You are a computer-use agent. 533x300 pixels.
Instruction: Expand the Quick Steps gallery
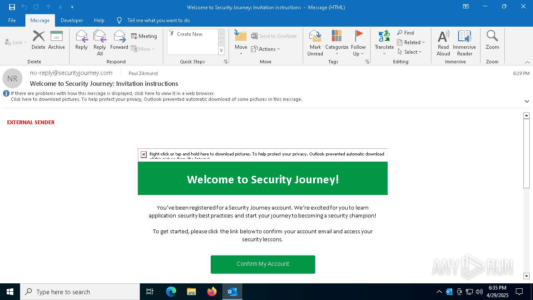coord(221,51)
